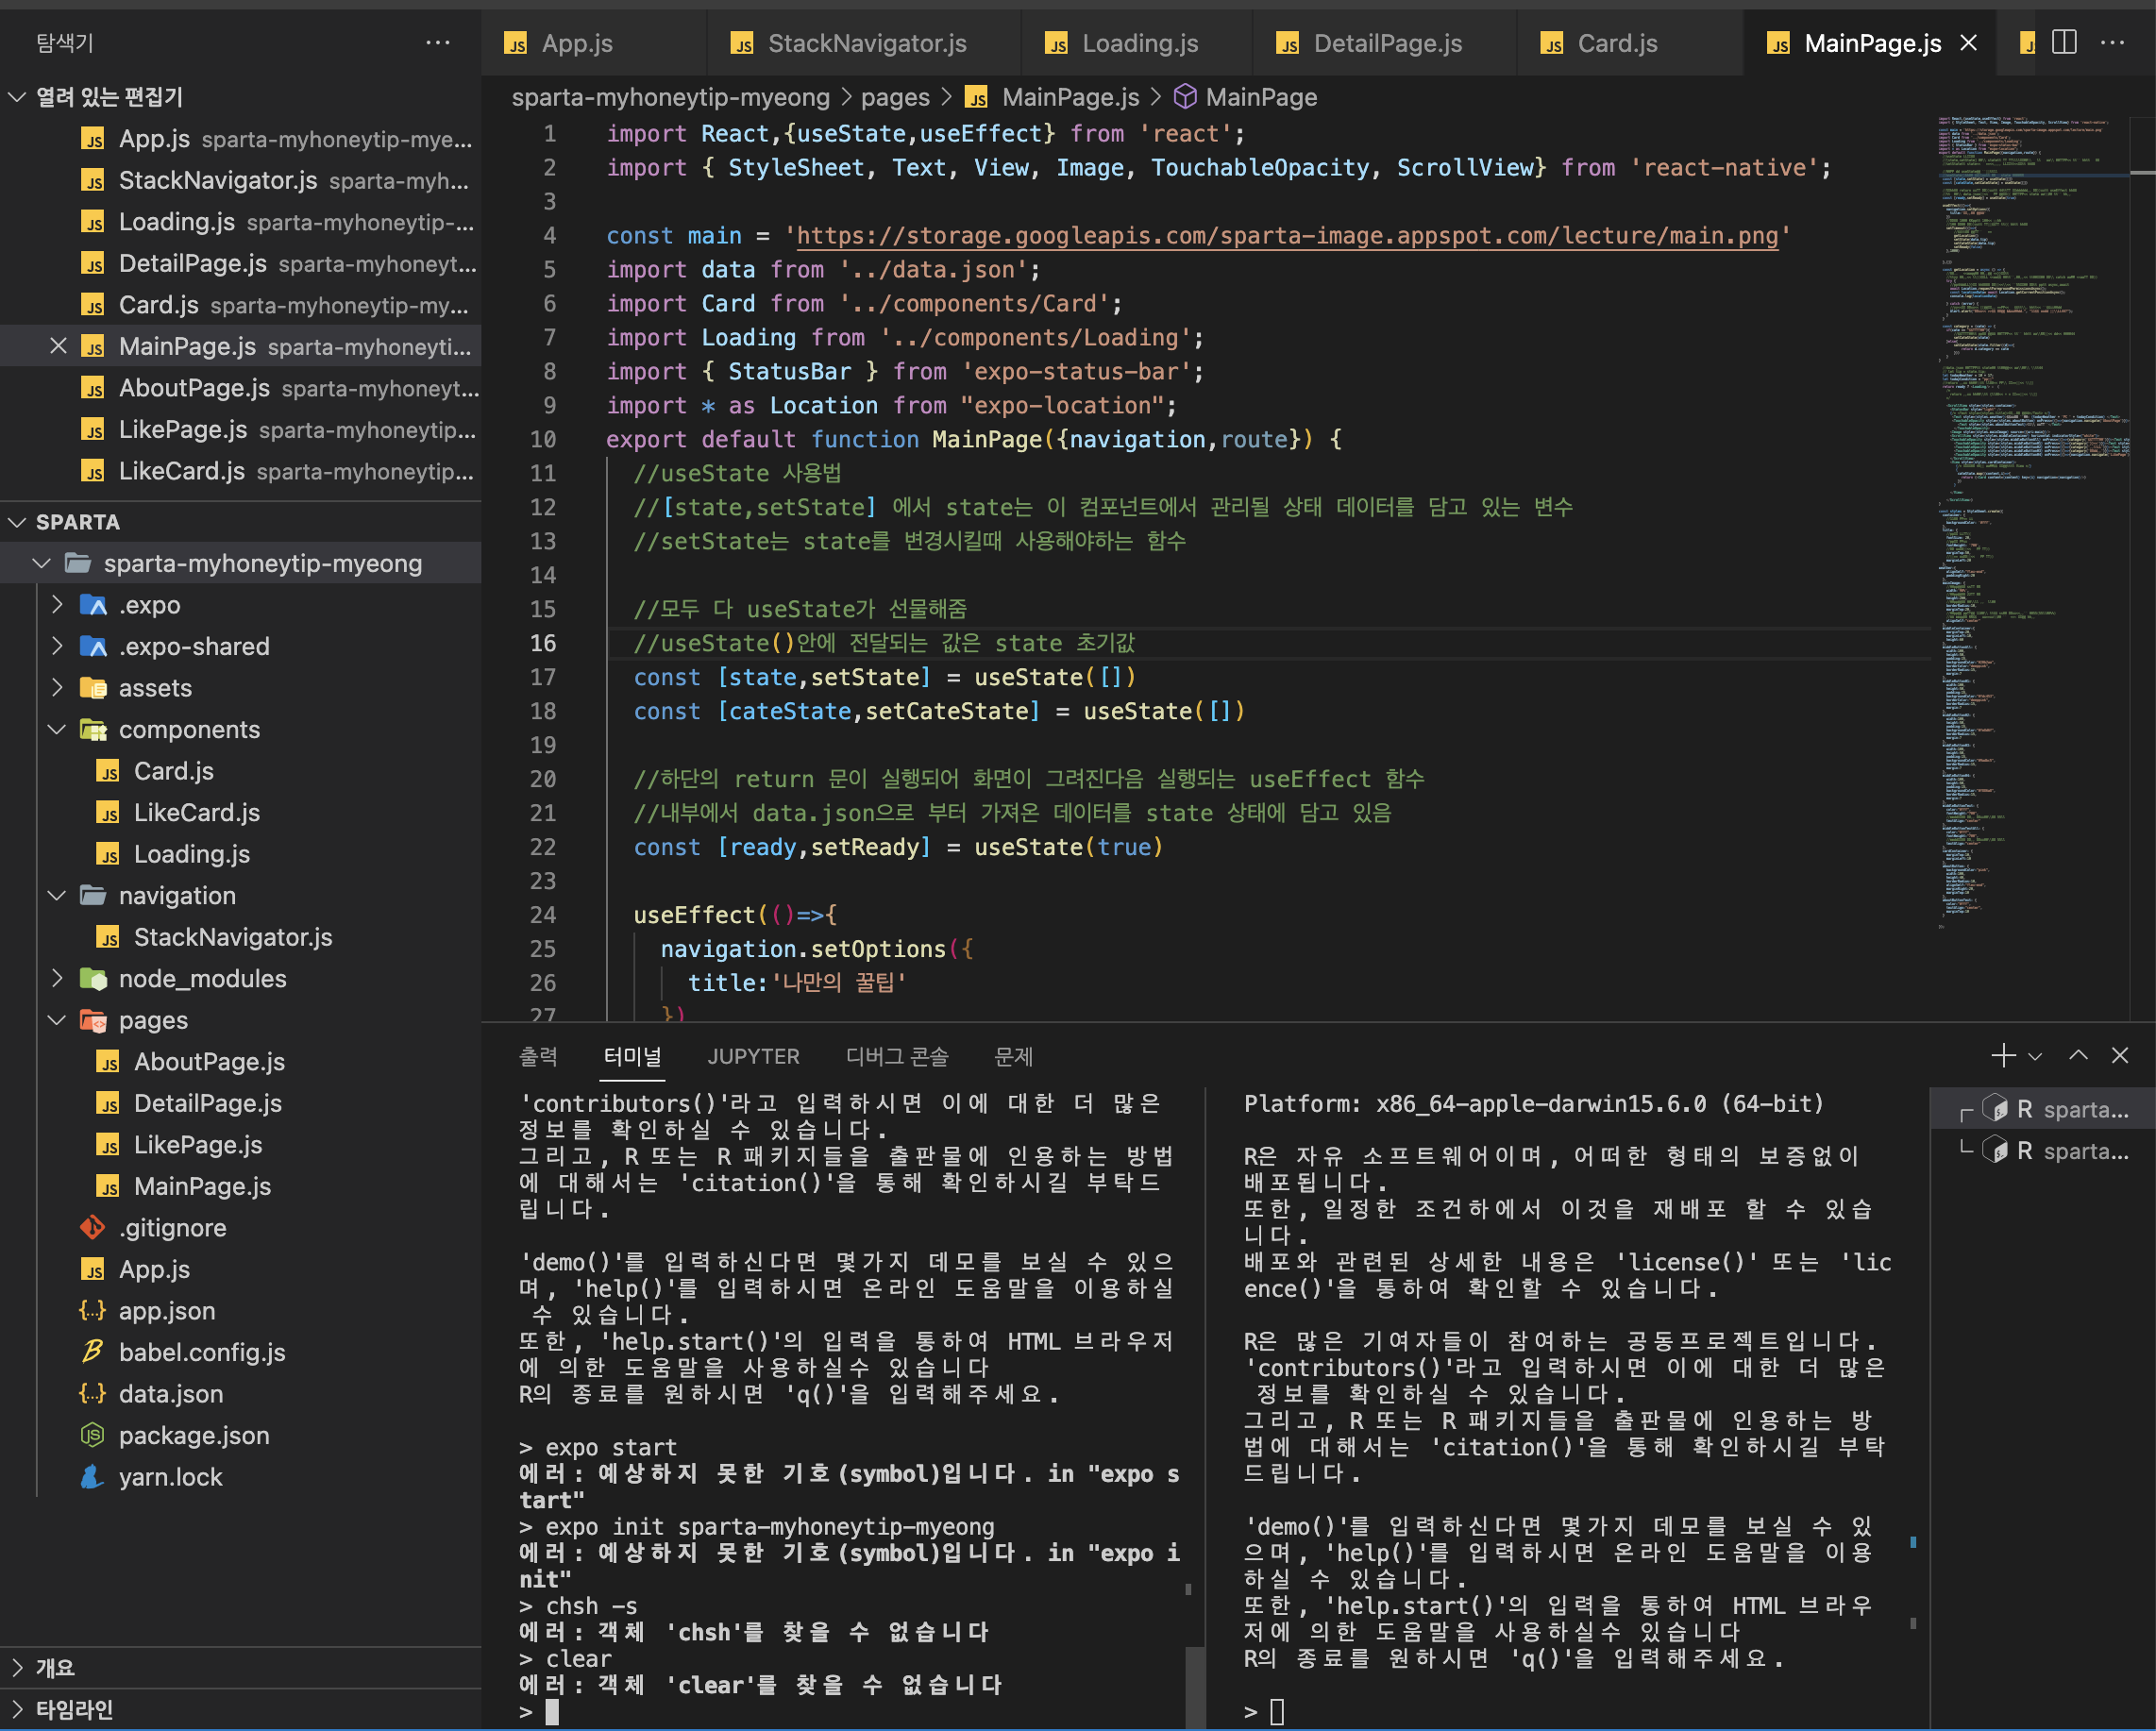This screenshot has height=1731, width=2156.
Task: Select second R sparta terminal instance
Action: 2042,1150
